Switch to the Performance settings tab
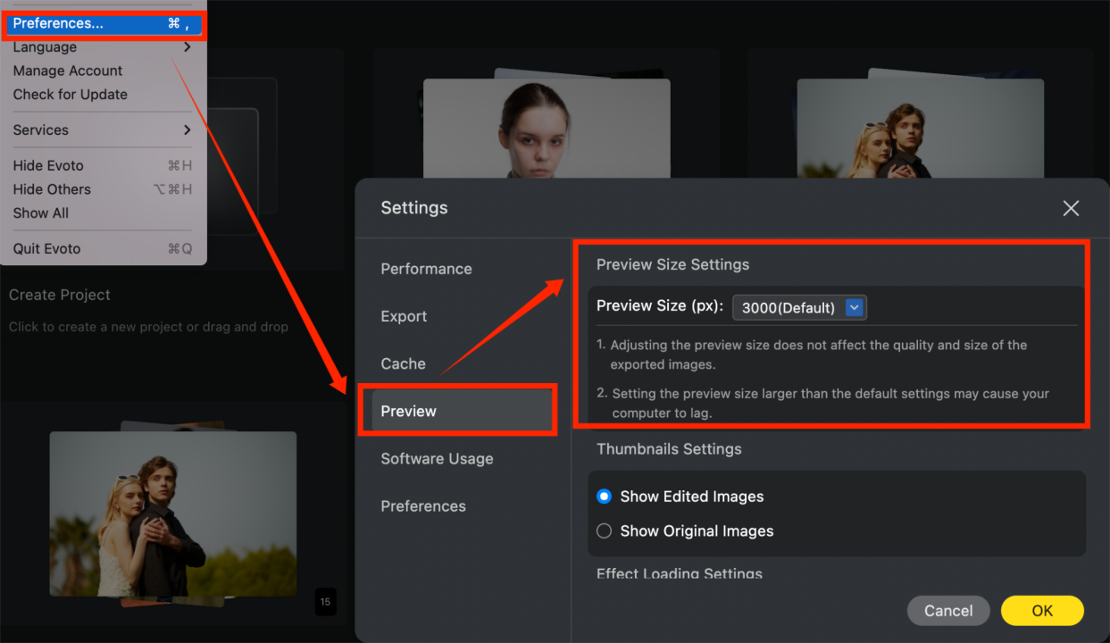The image size is (1110, 643). [426, 269]
